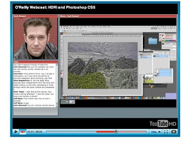Click the third share-control button
This screenshot has height=148, width=182.
coord(71,102)
